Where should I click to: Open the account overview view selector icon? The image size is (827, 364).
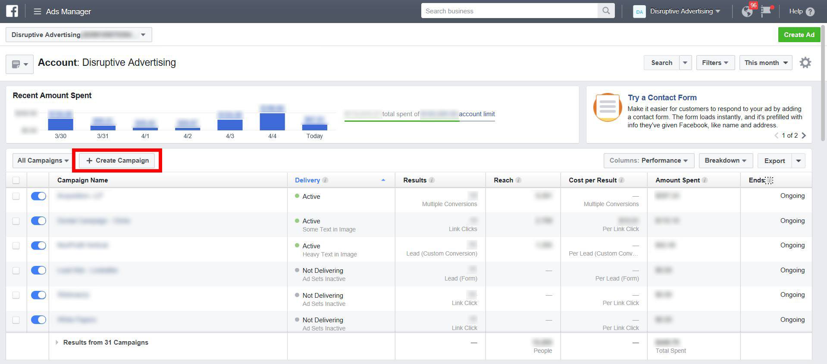click(x=19, y=65)
